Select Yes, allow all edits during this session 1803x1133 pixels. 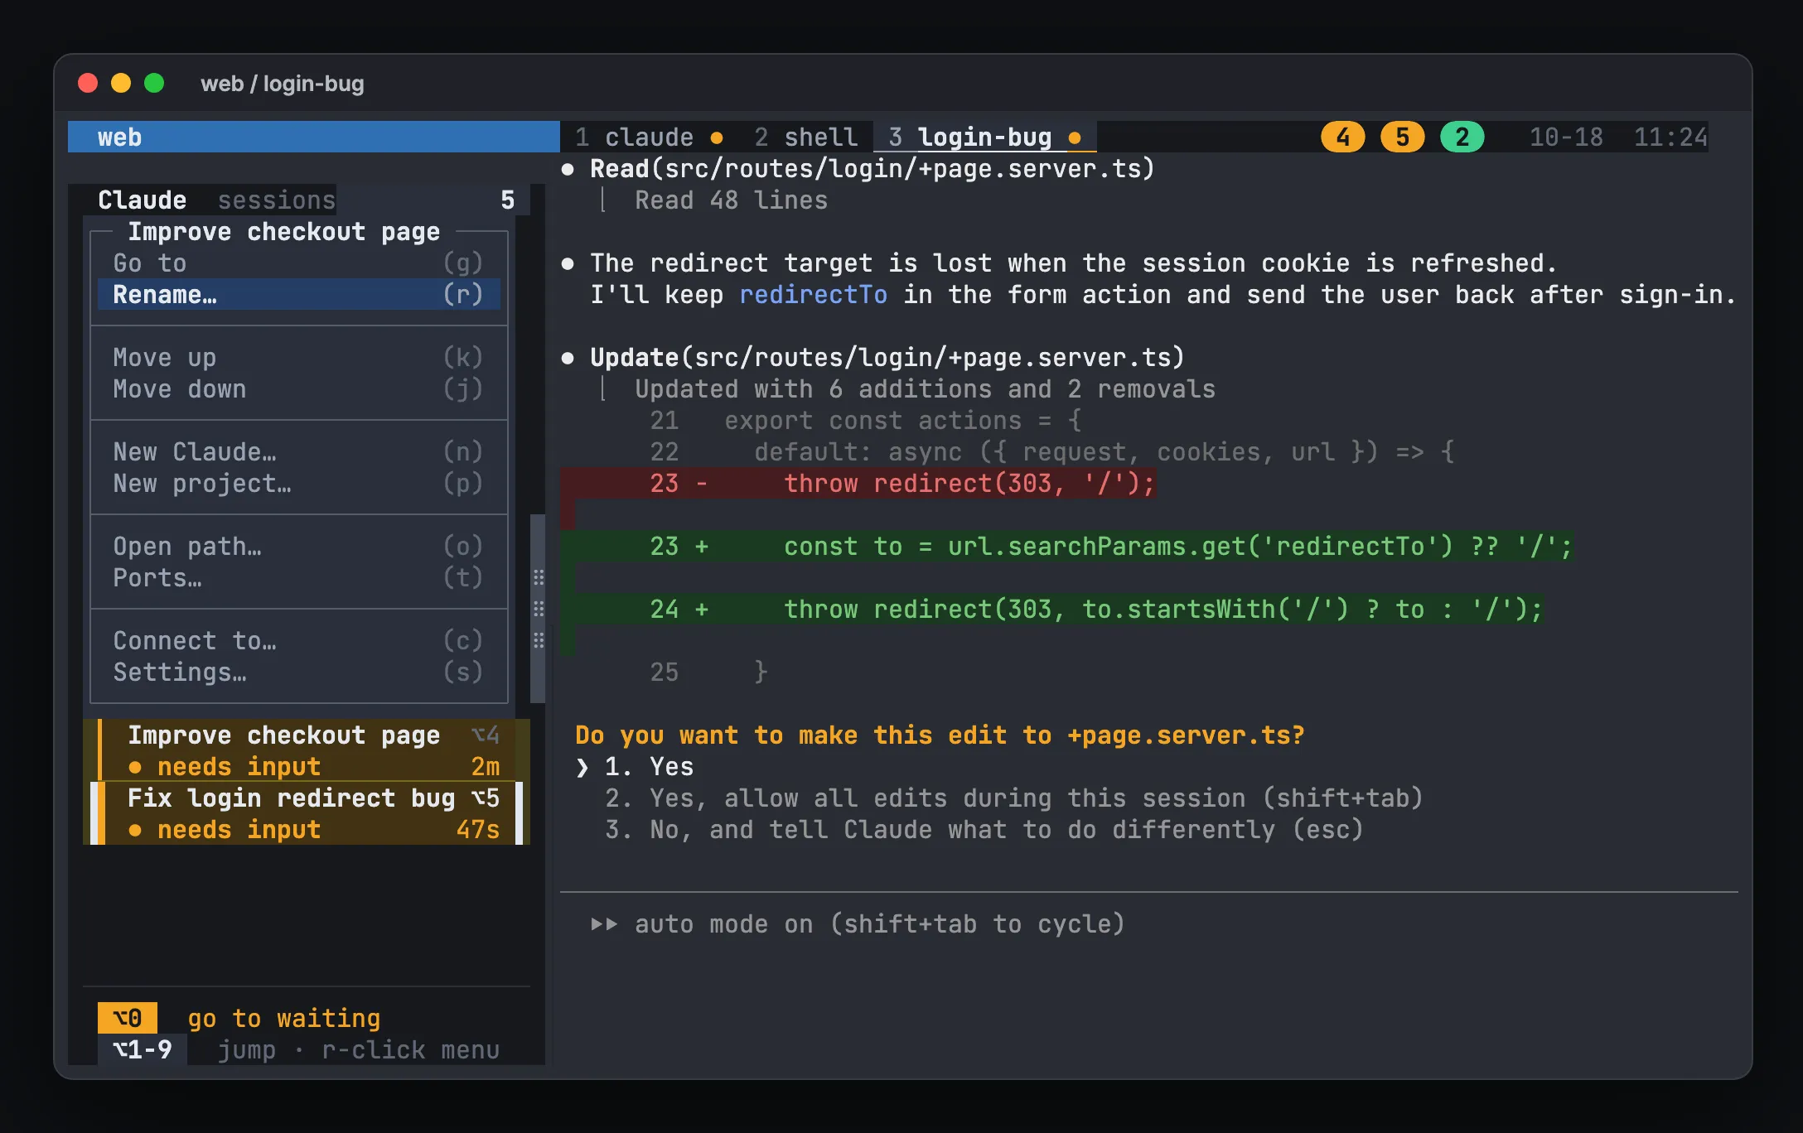click(1013, 798)
